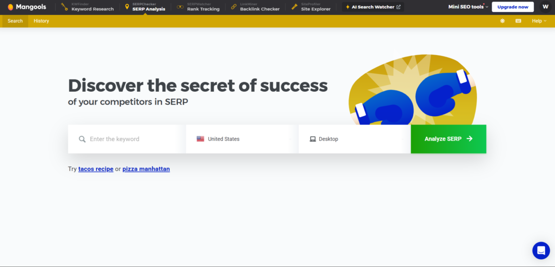Focus the Enter the keyword field
The height and width of the screenshot is (267, 555).
coord(127,139)
